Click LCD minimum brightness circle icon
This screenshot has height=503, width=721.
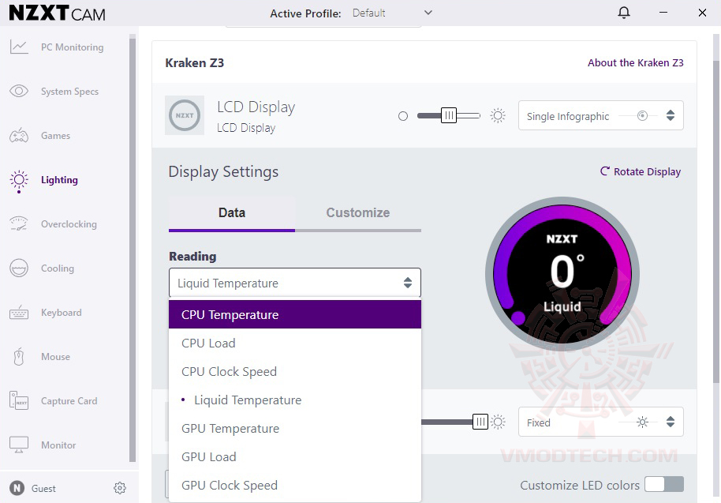coord(403,116)
